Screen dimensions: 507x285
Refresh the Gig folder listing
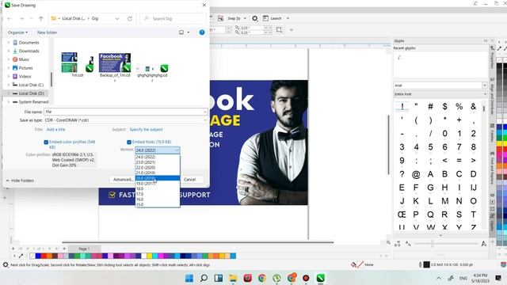130,19
